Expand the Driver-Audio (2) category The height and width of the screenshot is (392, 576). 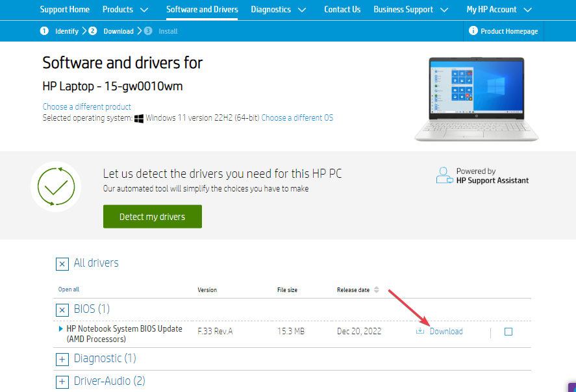pos(62,382)
